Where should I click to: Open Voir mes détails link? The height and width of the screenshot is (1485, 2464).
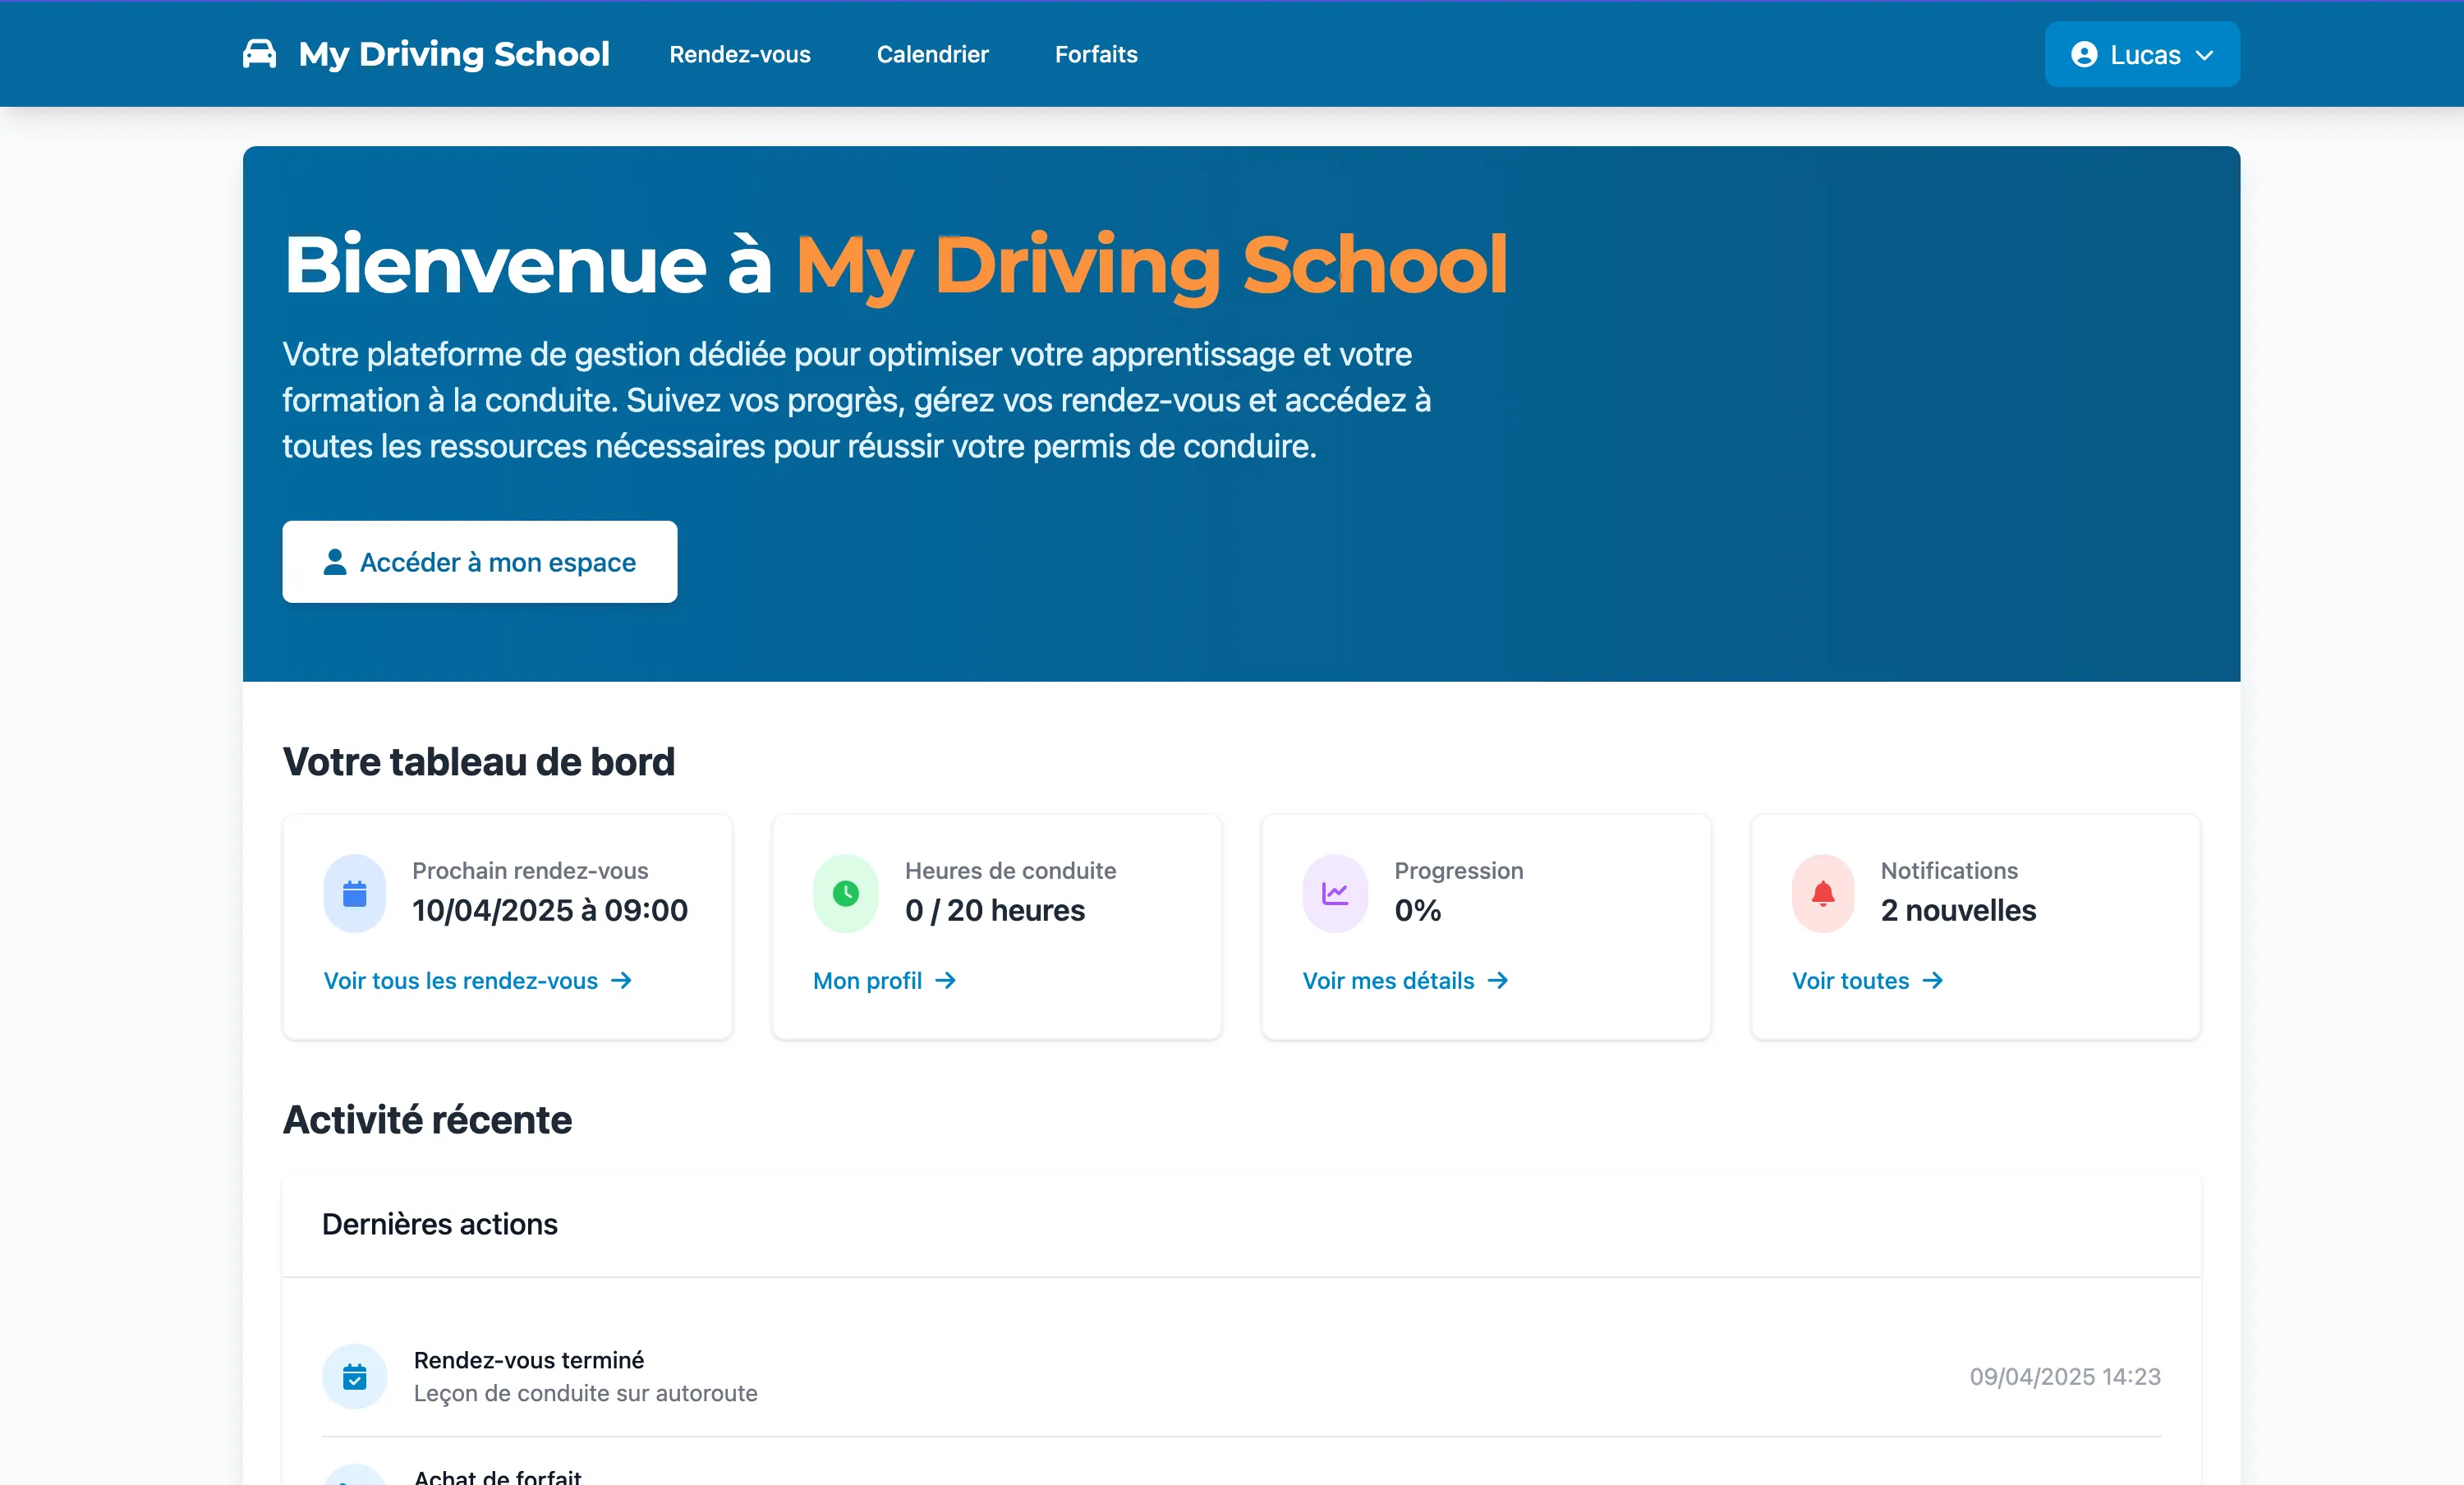[x=1389, y=981]
